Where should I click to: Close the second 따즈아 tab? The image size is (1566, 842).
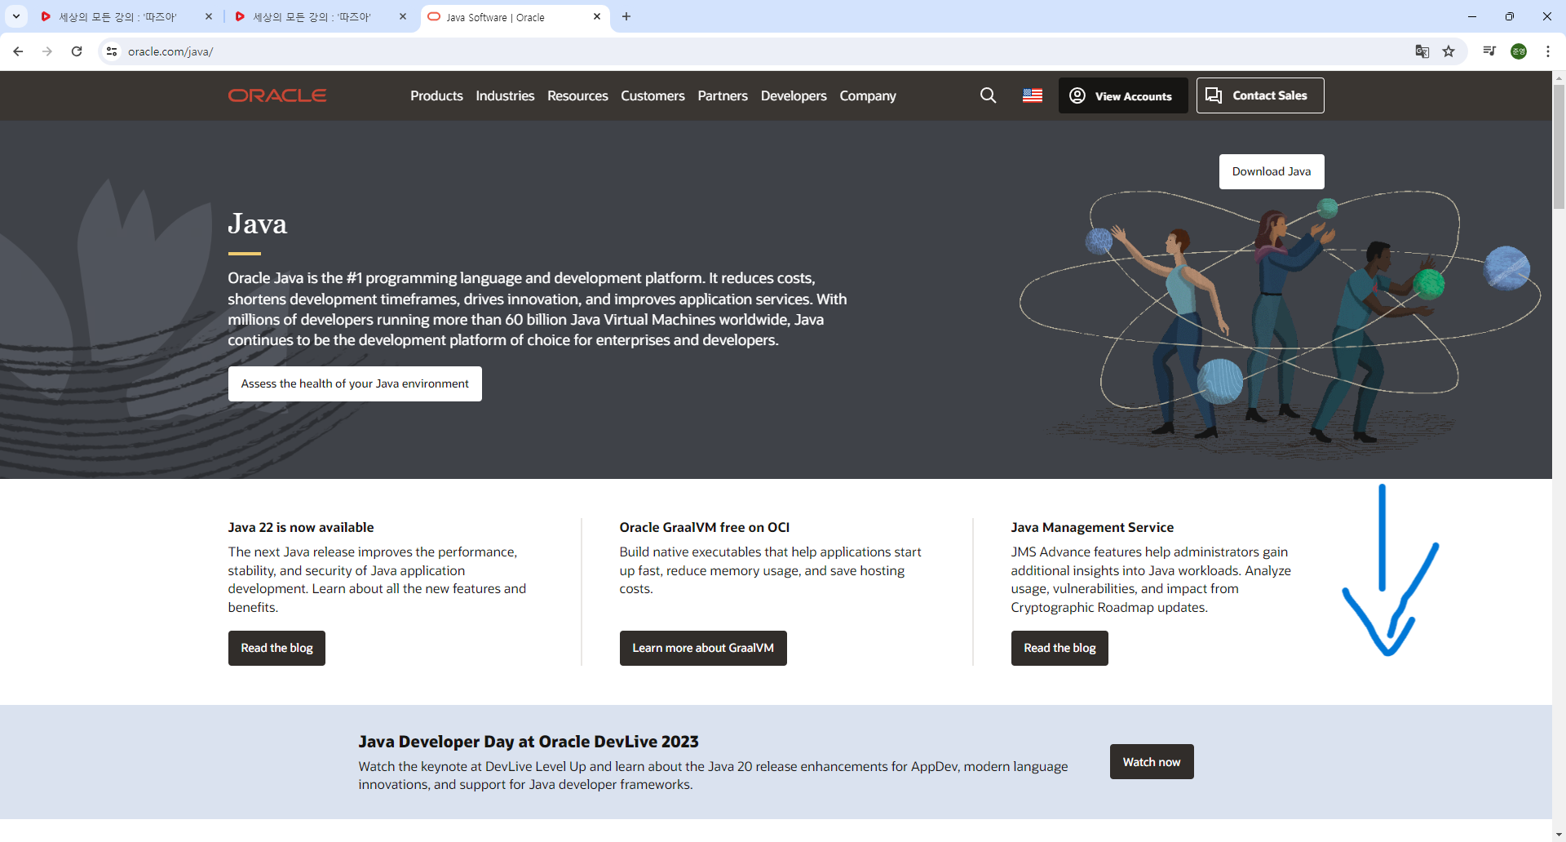[403, 16]
